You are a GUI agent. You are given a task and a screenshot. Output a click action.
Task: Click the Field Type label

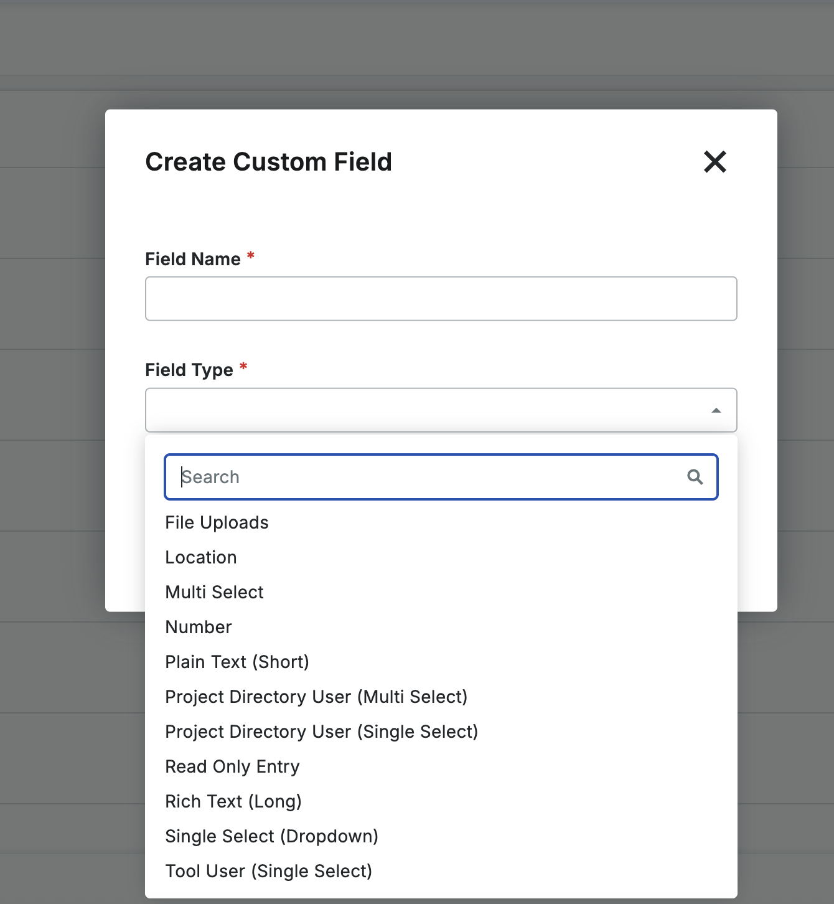[x=189, y=370]
